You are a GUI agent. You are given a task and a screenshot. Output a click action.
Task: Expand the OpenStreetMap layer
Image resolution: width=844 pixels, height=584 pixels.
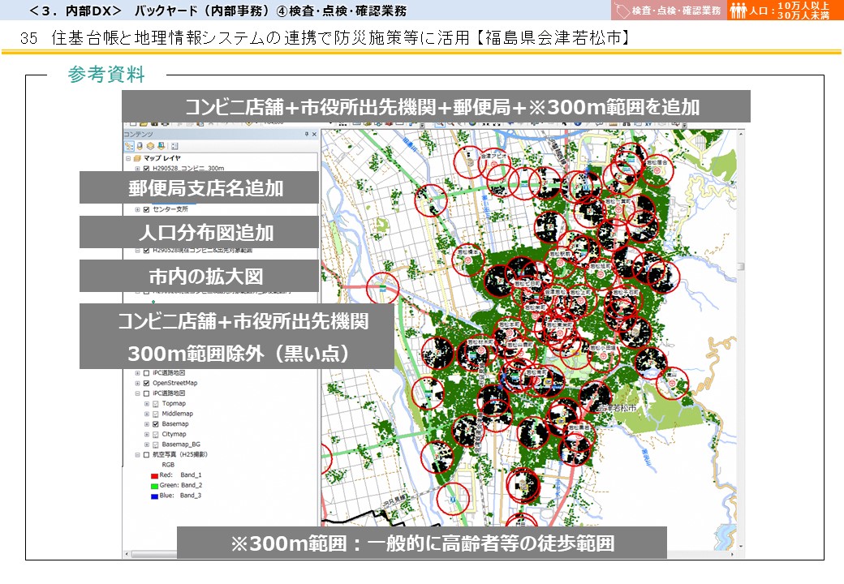[137, 383]
